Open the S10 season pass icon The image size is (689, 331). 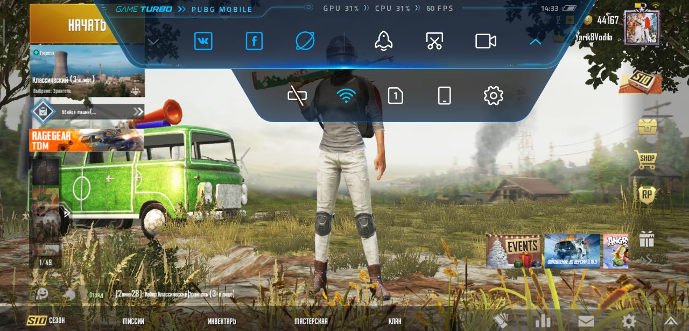coord(640,82)
